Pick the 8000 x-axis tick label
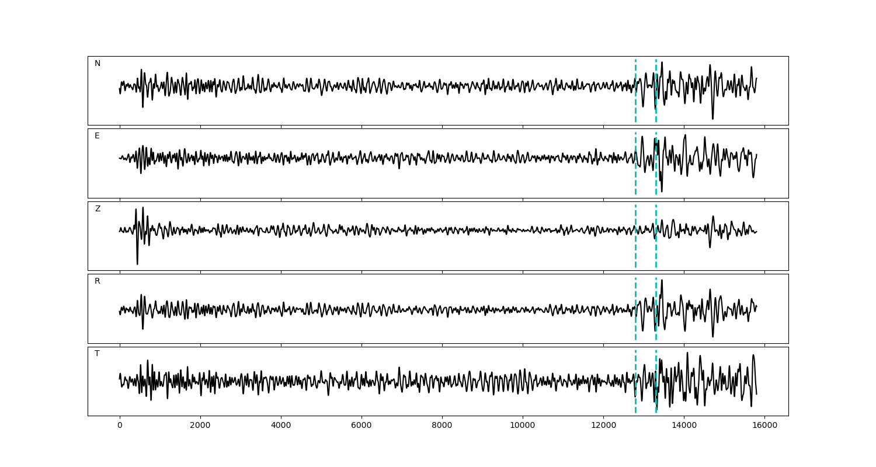 click(x=442, y=426)
